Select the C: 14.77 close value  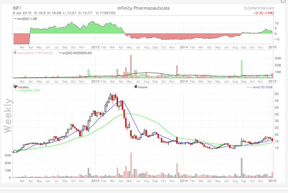click(85, 13)
